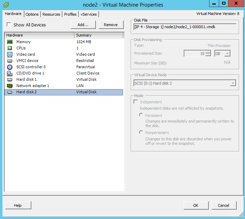Select the Nonpersistent radio button
The height and width of the screenshot is (219, 245).
pyautogui.click(x=141, y=132)
